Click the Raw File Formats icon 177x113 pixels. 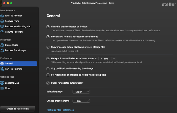(x=2, y=69)
